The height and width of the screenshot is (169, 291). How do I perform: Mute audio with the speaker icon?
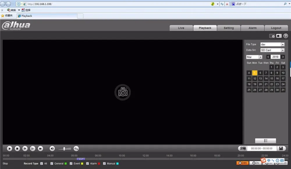tap(52, 149)
